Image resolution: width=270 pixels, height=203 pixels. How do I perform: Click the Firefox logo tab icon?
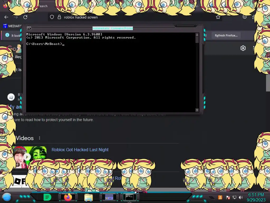coord(5,5)
